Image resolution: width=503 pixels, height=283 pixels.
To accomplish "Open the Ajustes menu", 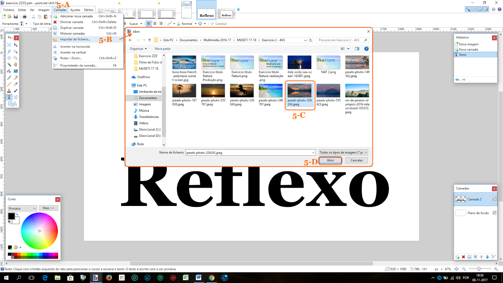I will [x=75, y=10].
